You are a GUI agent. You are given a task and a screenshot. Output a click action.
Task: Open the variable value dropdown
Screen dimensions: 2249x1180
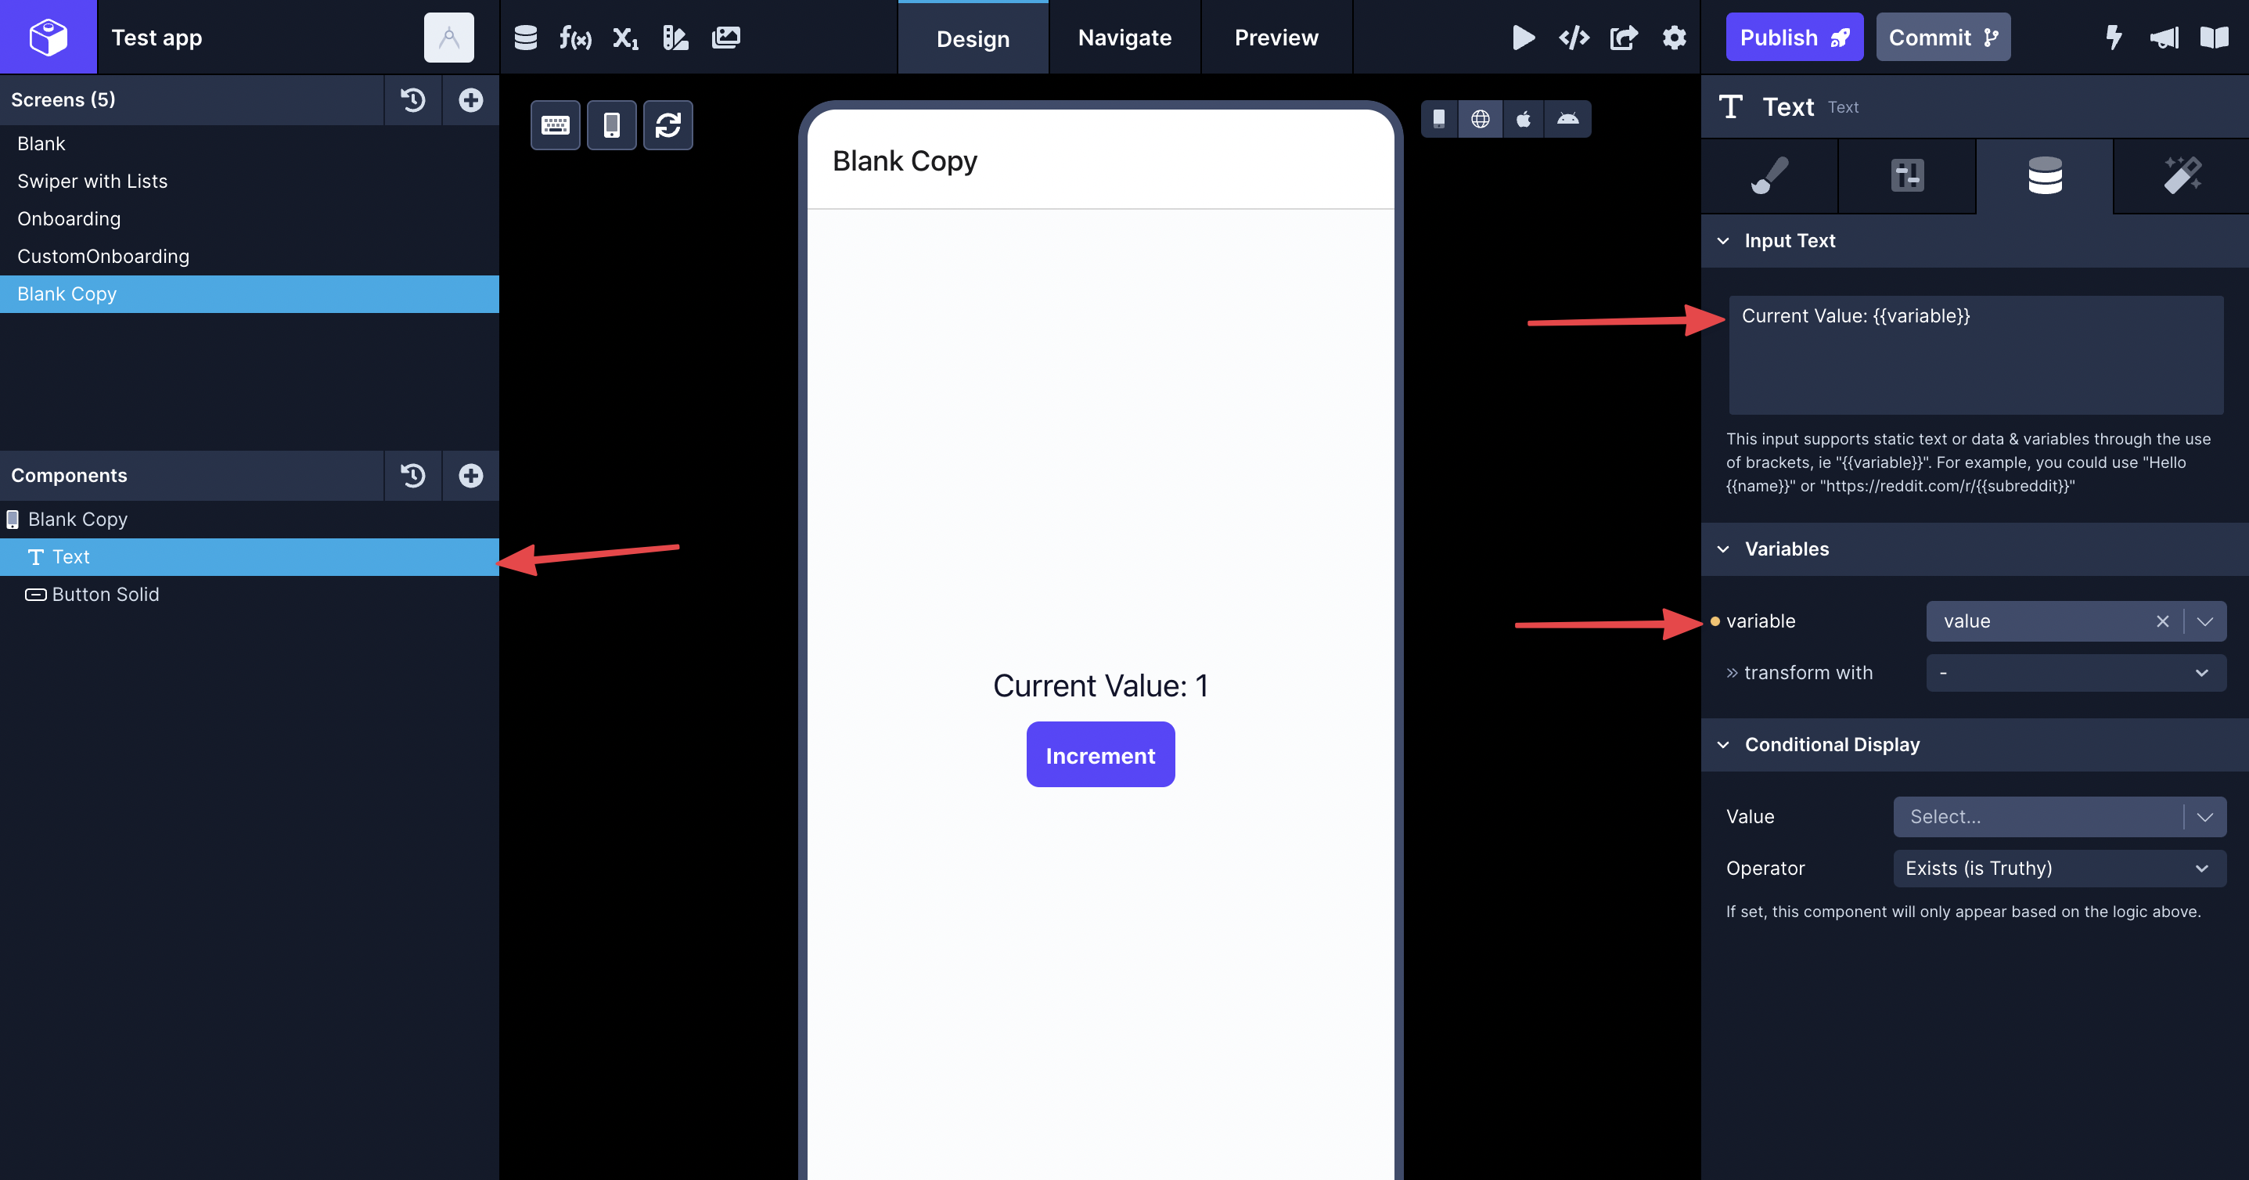(x=2204, y=621)
